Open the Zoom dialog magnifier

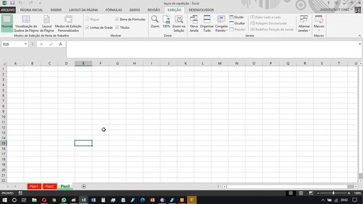(155, 22)
